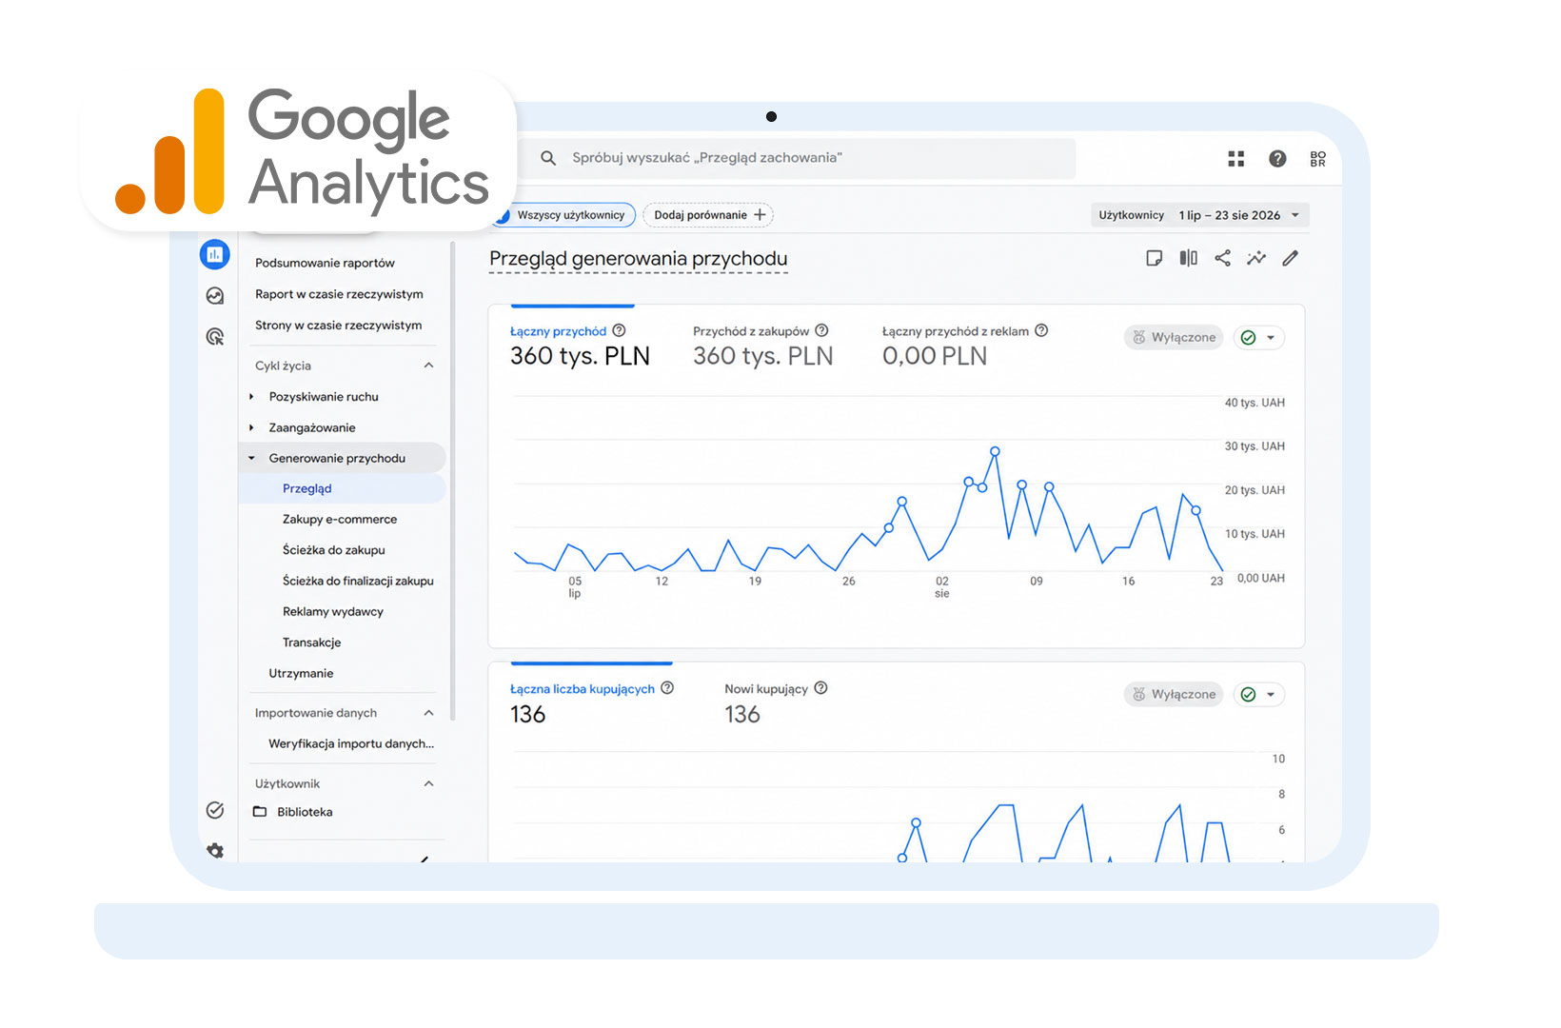Image resolution: width=1561 pixels, height=1028 pixels.
Task: Open Zakupy e-commerce report
Action: click(340, 520)
